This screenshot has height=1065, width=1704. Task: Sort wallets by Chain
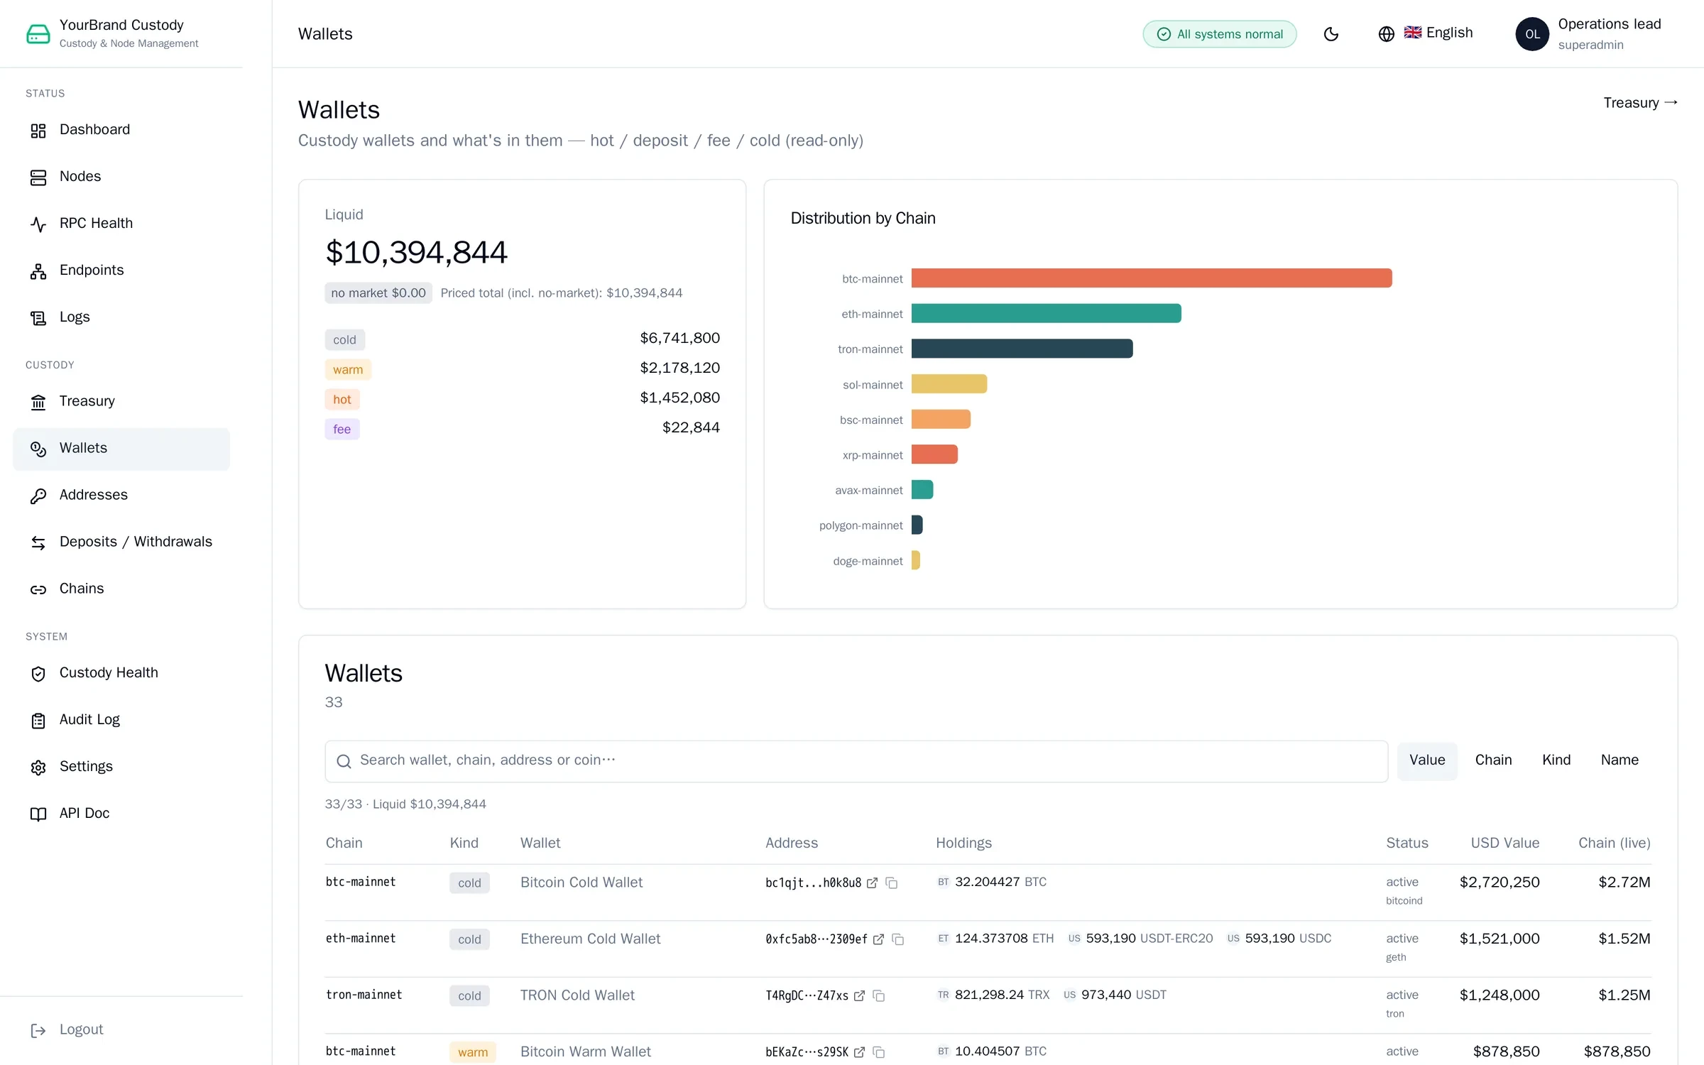click(1493, 760)
